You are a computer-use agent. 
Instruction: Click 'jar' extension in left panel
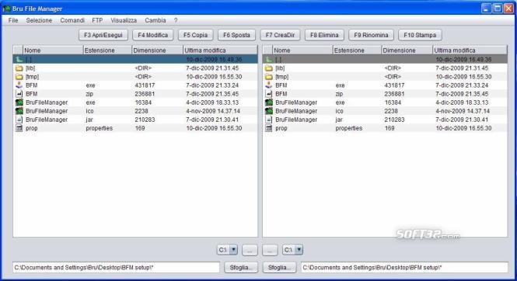(x=89, y=120)
